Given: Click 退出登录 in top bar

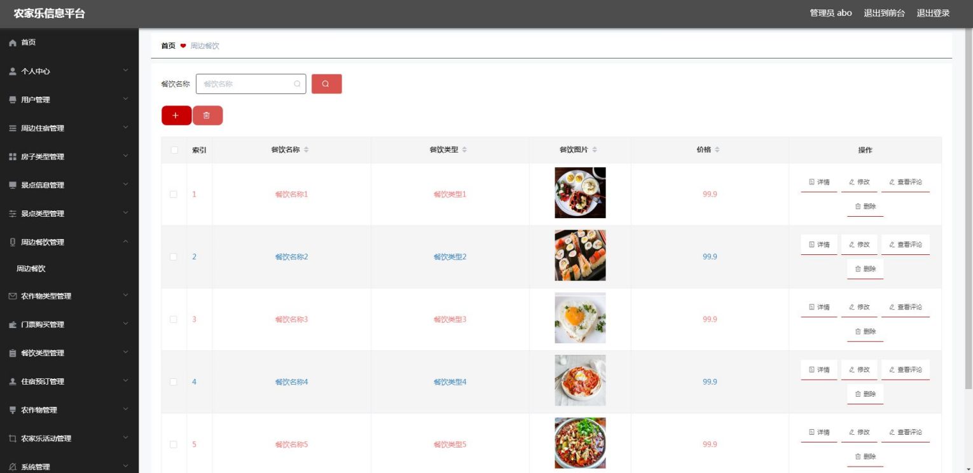Looking at the screenshot, I should pyautogui.click(x=933, y=13).
